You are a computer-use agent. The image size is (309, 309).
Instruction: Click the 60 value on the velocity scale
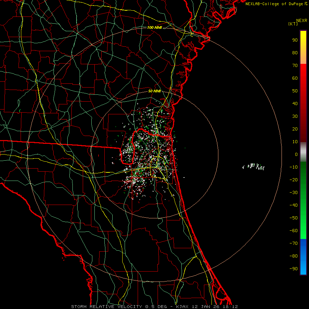click(x=295, y=78)
